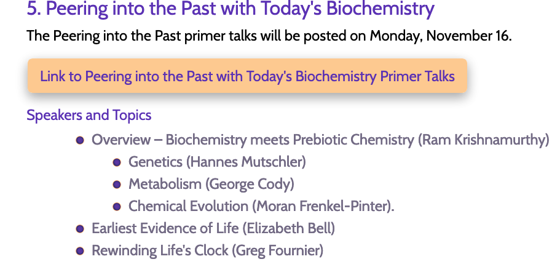Select the Overview – Biochemistry meets Prebiotic Chemistry item
Screen dimensions: 560x267
pyautogui.click(x=320, y=140)
